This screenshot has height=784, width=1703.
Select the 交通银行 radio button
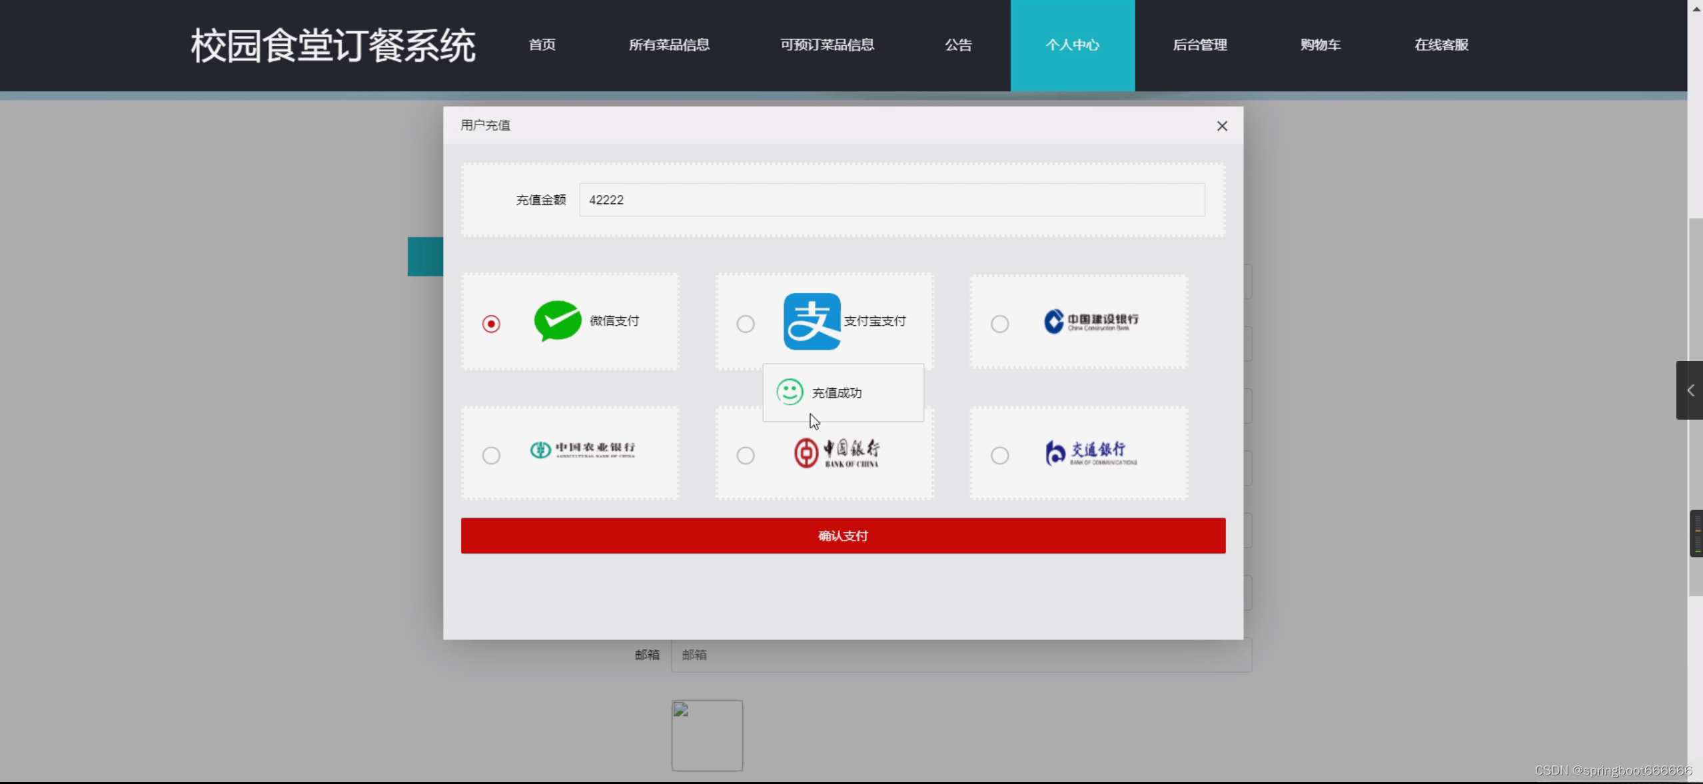[x=999, y=456]
